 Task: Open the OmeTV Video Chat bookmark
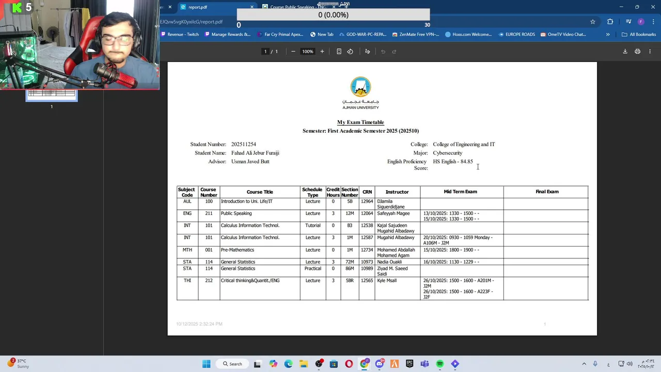pyautogui.click(x=563, y=35)
